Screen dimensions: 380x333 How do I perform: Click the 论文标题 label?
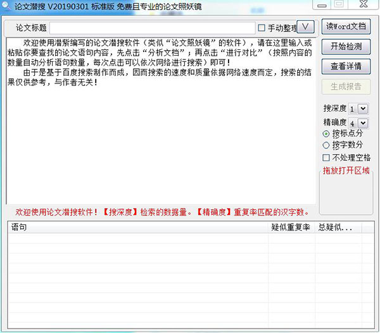[31, 28]
